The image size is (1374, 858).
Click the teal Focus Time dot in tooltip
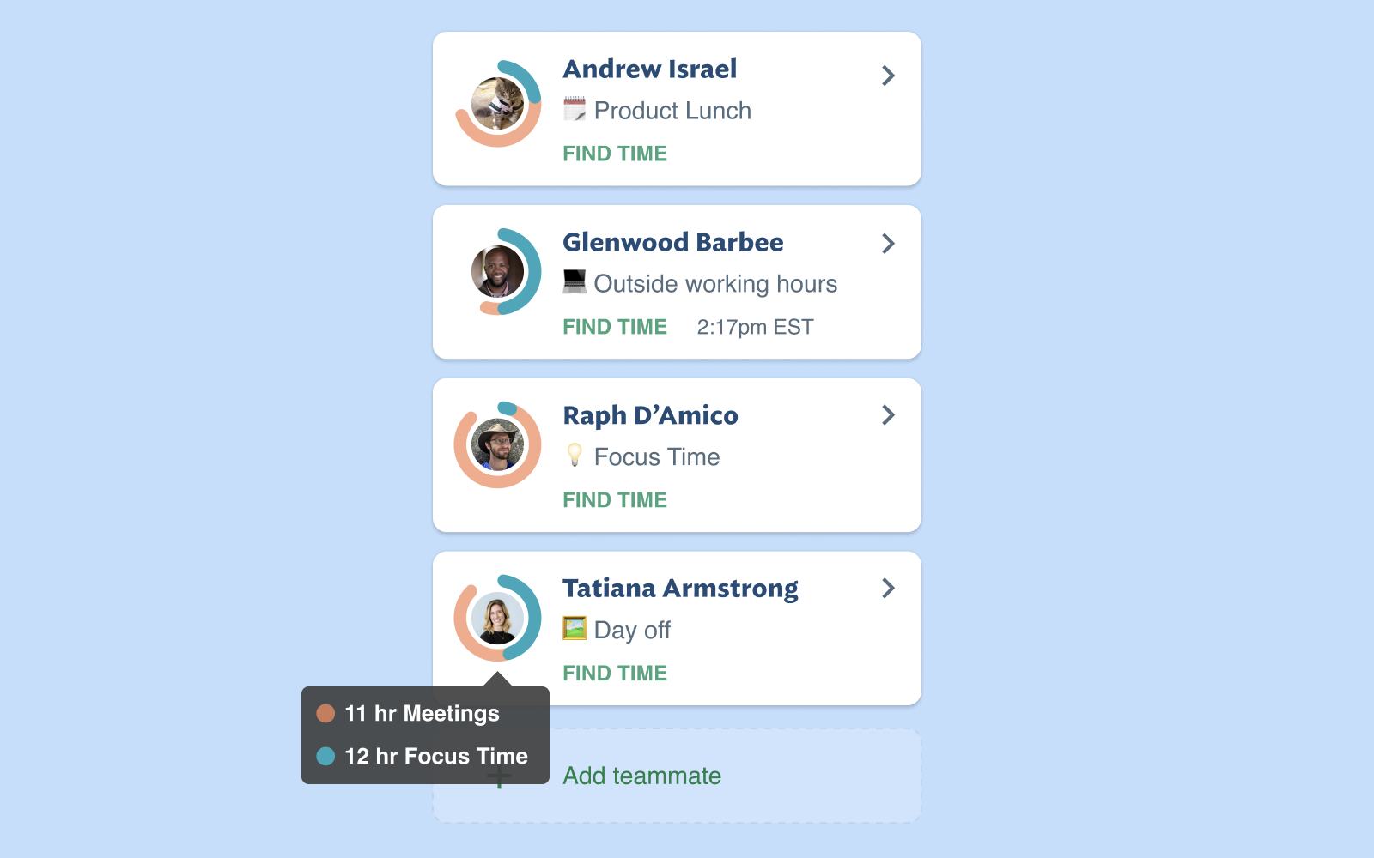325,756
